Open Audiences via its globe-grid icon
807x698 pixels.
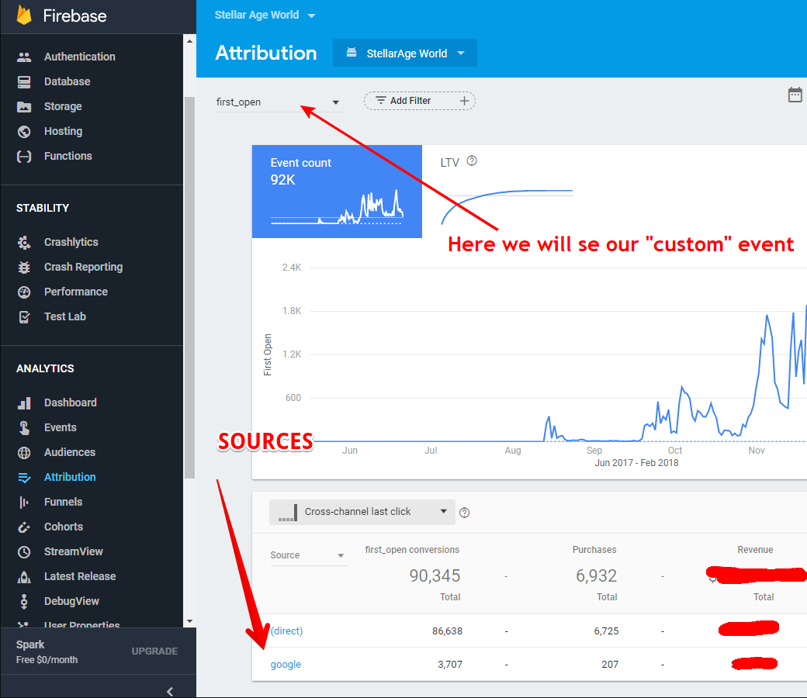coord(24,453)
